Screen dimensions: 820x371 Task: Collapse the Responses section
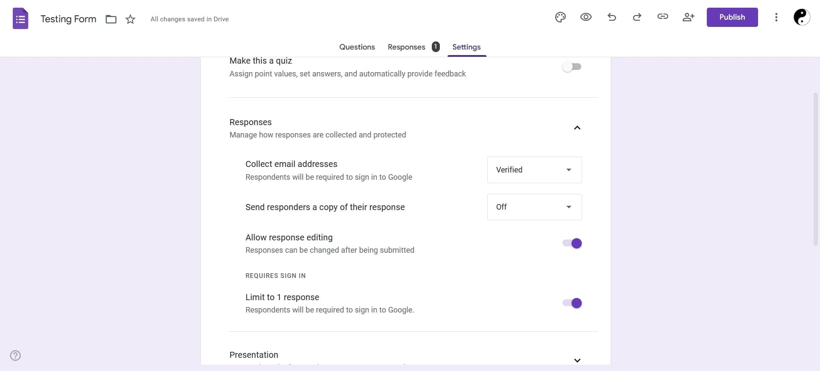[x=577, y=128]
